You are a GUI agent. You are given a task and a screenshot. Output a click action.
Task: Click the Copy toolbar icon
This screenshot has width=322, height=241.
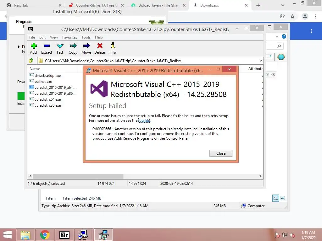pyautogui.click(x=73, y=48)
